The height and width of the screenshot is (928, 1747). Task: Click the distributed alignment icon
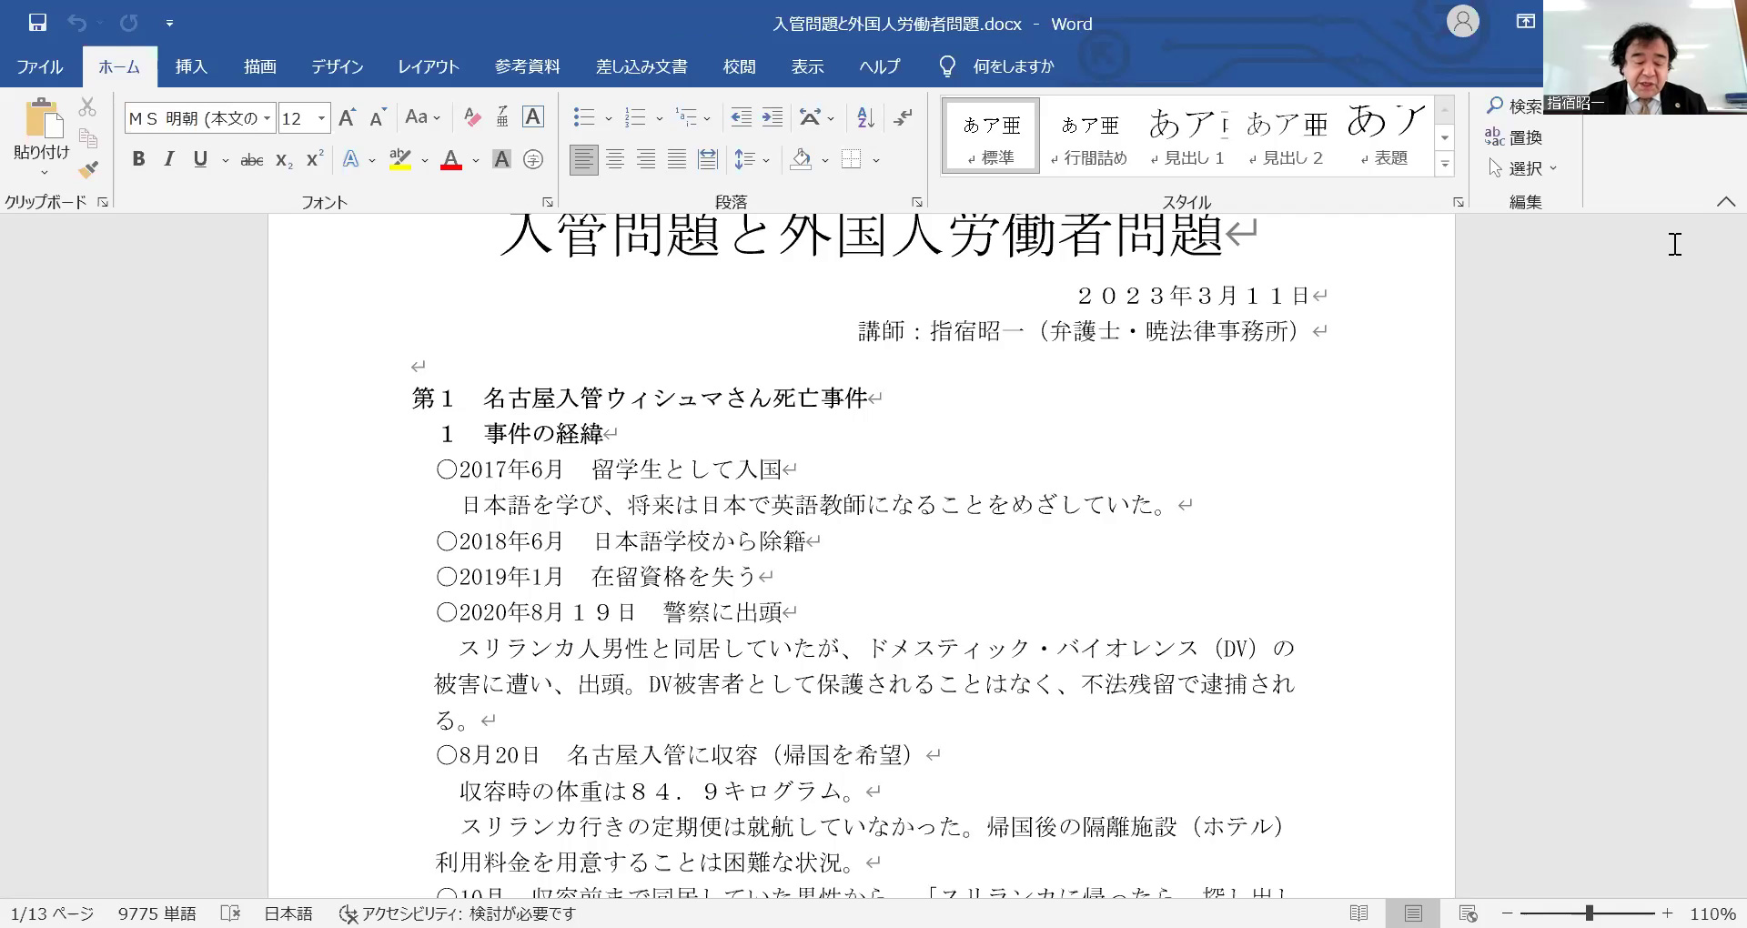tap(708, 160)
